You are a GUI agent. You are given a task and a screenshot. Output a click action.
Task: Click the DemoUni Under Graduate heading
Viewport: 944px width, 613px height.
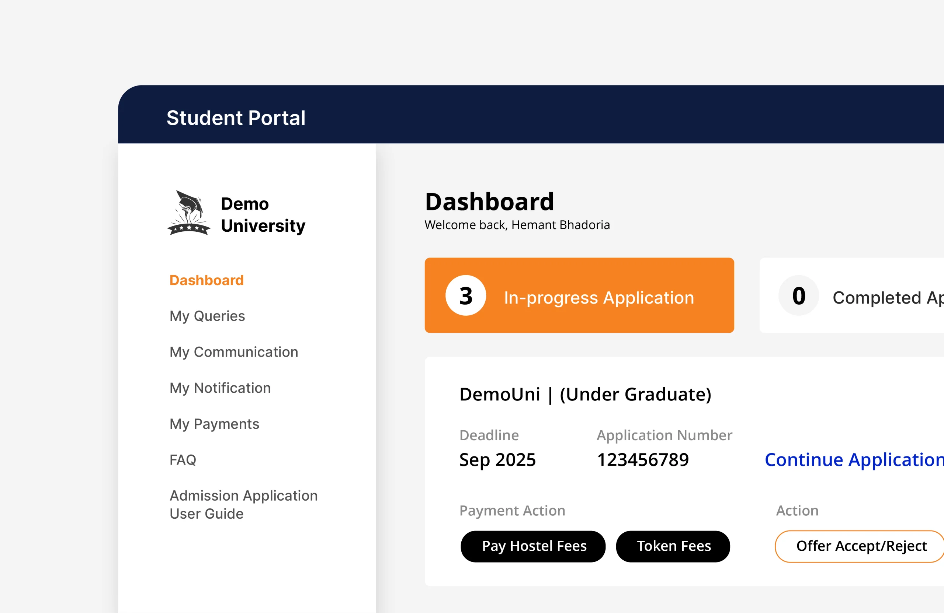(x=586, y=394)
